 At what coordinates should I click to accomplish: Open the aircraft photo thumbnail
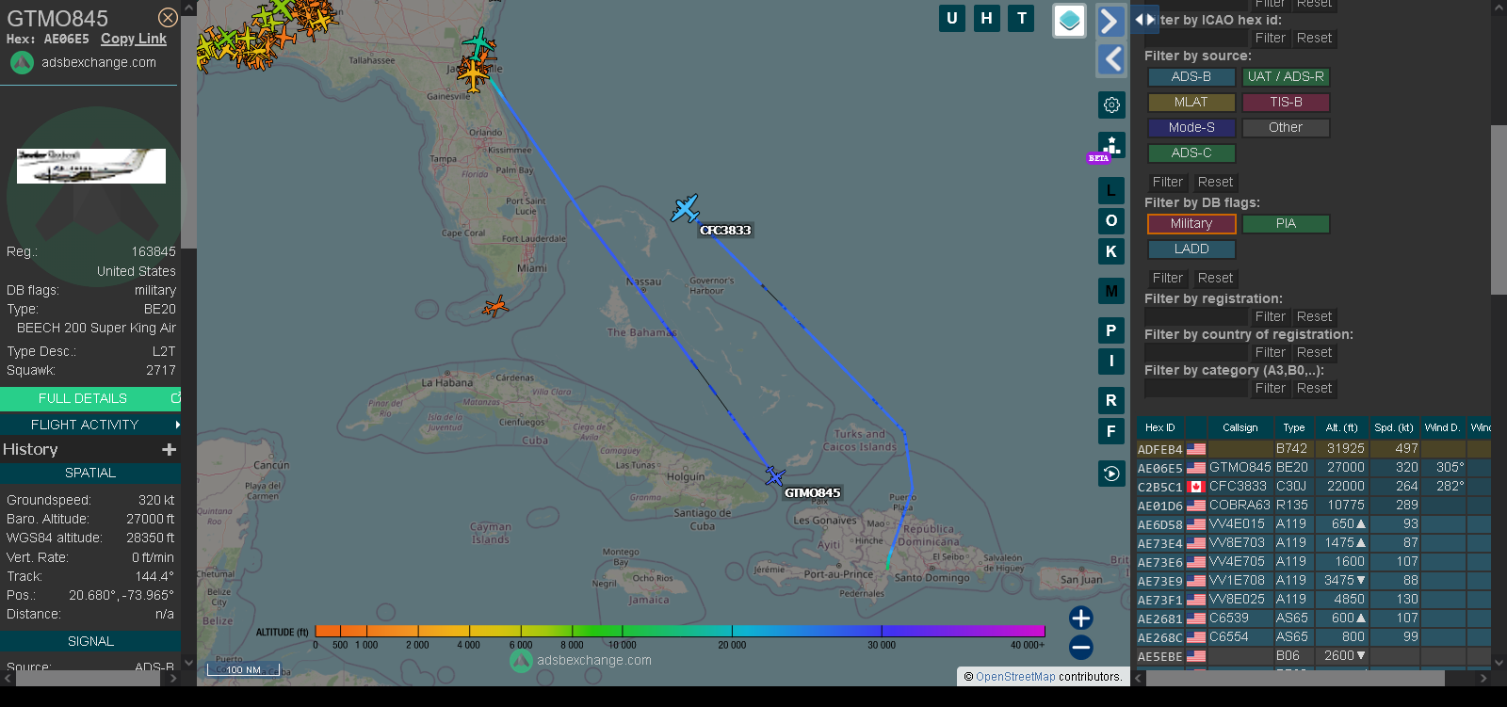[x=91, y=166]
